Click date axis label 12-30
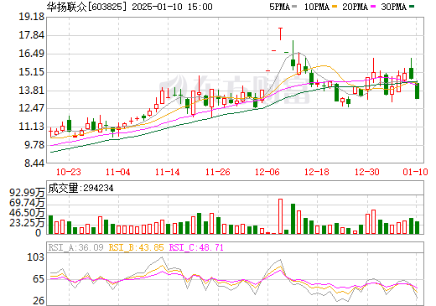 [367, 172]
